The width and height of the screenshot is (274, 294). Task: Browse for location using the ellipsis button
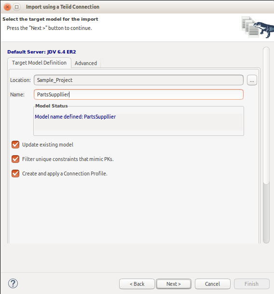click(252, 80)
